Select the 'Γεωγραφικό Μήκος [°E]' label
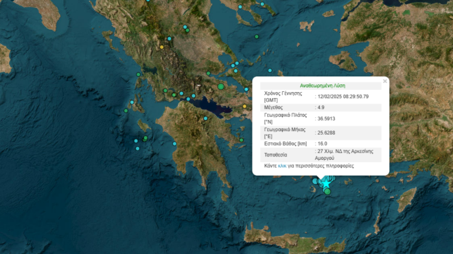Screen dimensions: 453x254 285,133
